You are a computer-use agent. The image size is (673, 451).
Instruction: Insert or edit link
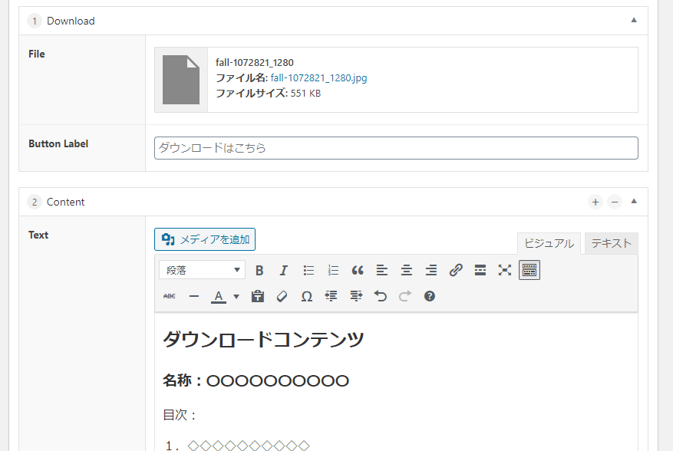point(456,270)
